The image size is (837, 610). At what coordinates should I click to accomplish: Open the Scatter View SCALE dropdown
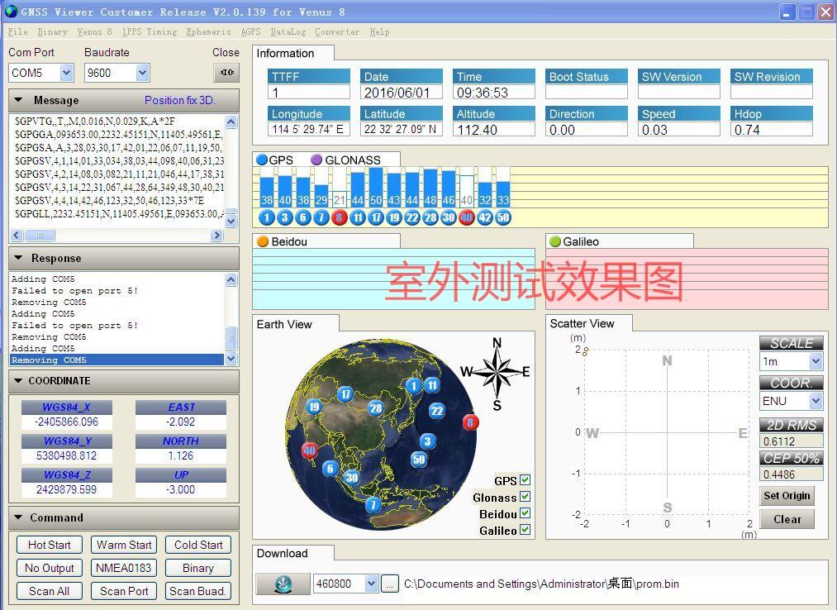(x=816, y=362)
